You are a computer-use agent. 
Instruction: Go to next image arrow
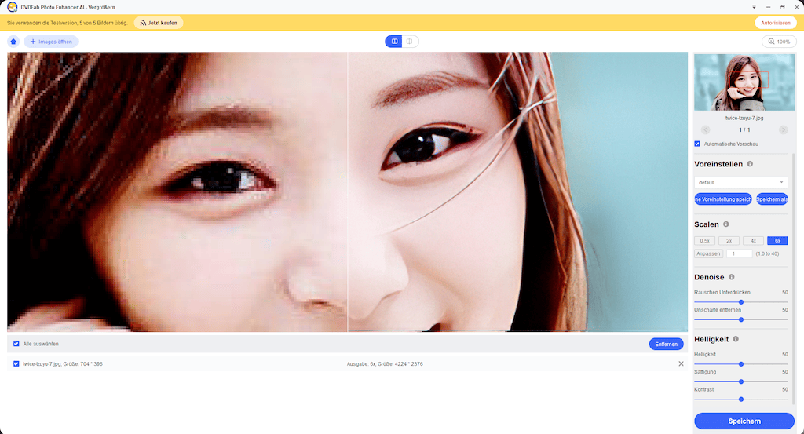click(x=783, y=129)
